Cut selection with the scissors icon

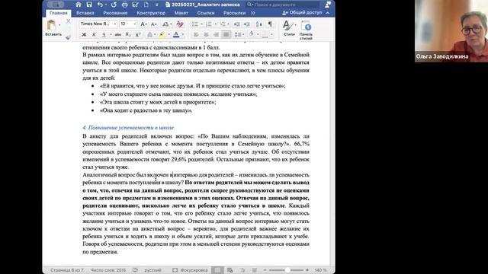tap(68, 21)
